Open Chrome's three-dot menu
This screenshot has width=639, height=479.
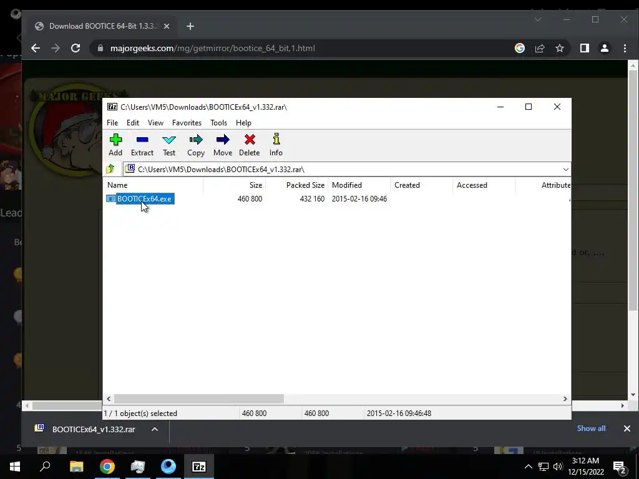(625, 48)
